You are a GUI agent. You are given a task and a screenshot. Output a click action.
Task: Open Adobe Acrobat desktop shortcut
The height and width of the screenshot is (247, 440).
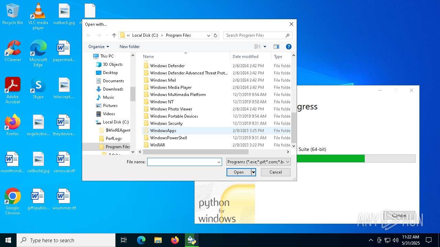pos(13,91)
